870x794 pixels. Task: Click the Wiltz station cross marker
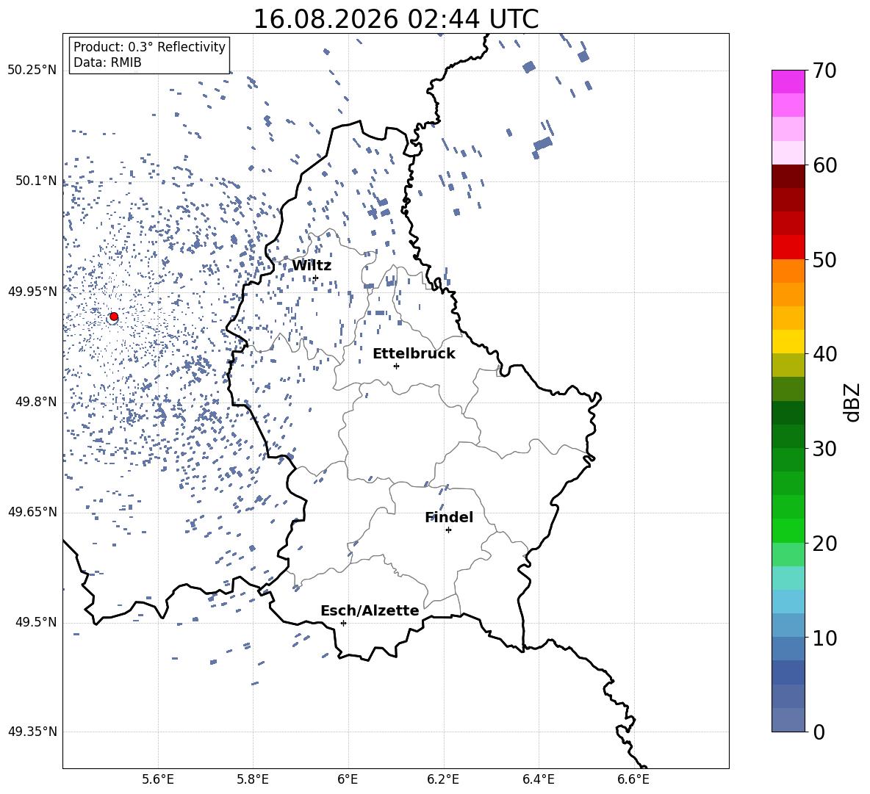(x=316, y=278)
